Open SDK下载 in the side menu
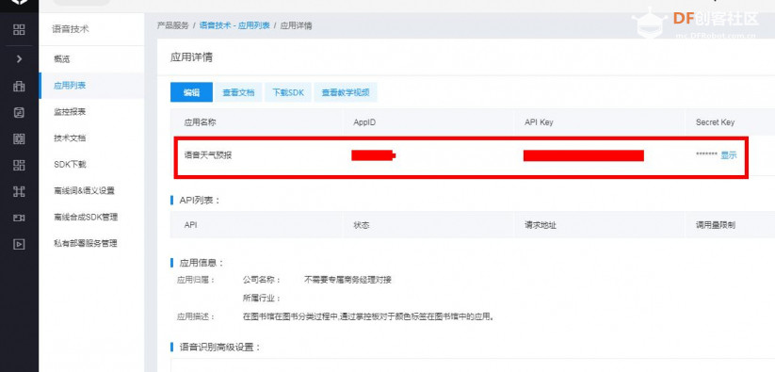 tap(70, 165)
